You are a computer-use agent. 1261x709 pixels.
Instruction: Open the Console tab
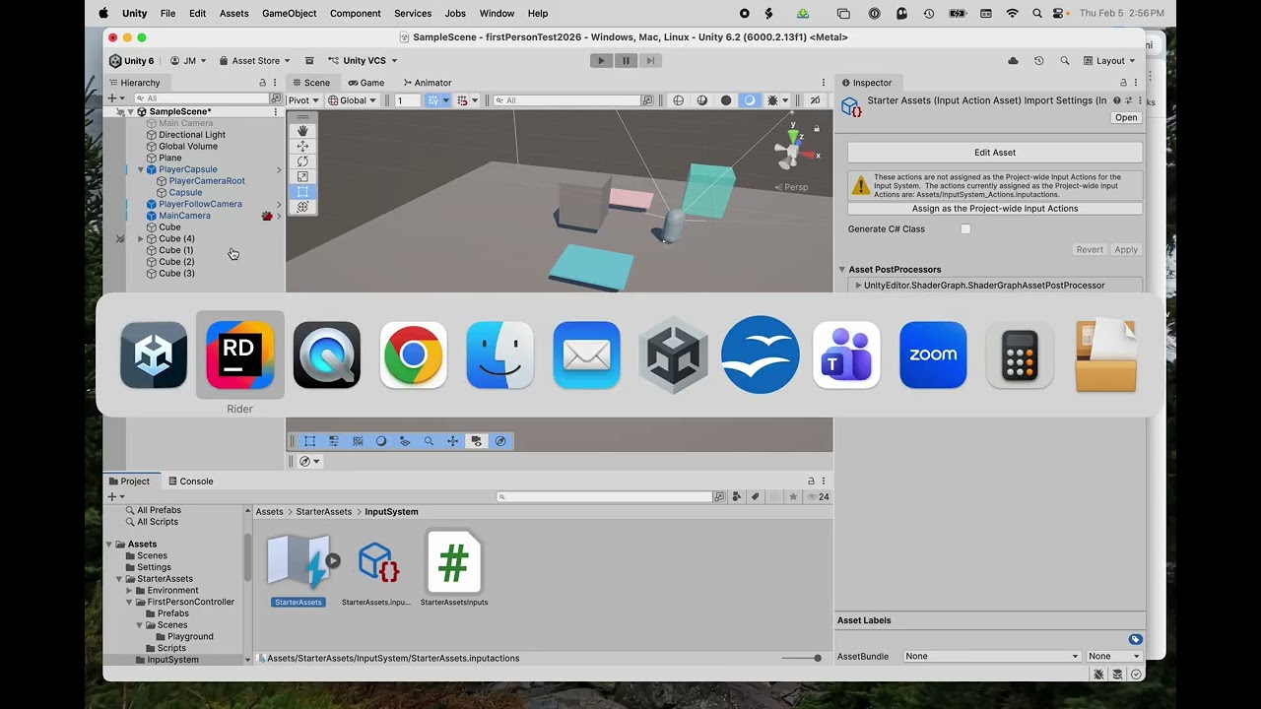pos(190,482)
